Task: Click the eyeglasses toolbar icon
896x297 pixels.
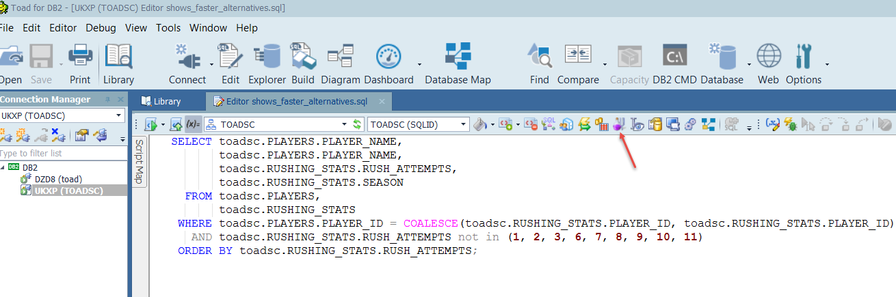Action: [x=637, y=124]
